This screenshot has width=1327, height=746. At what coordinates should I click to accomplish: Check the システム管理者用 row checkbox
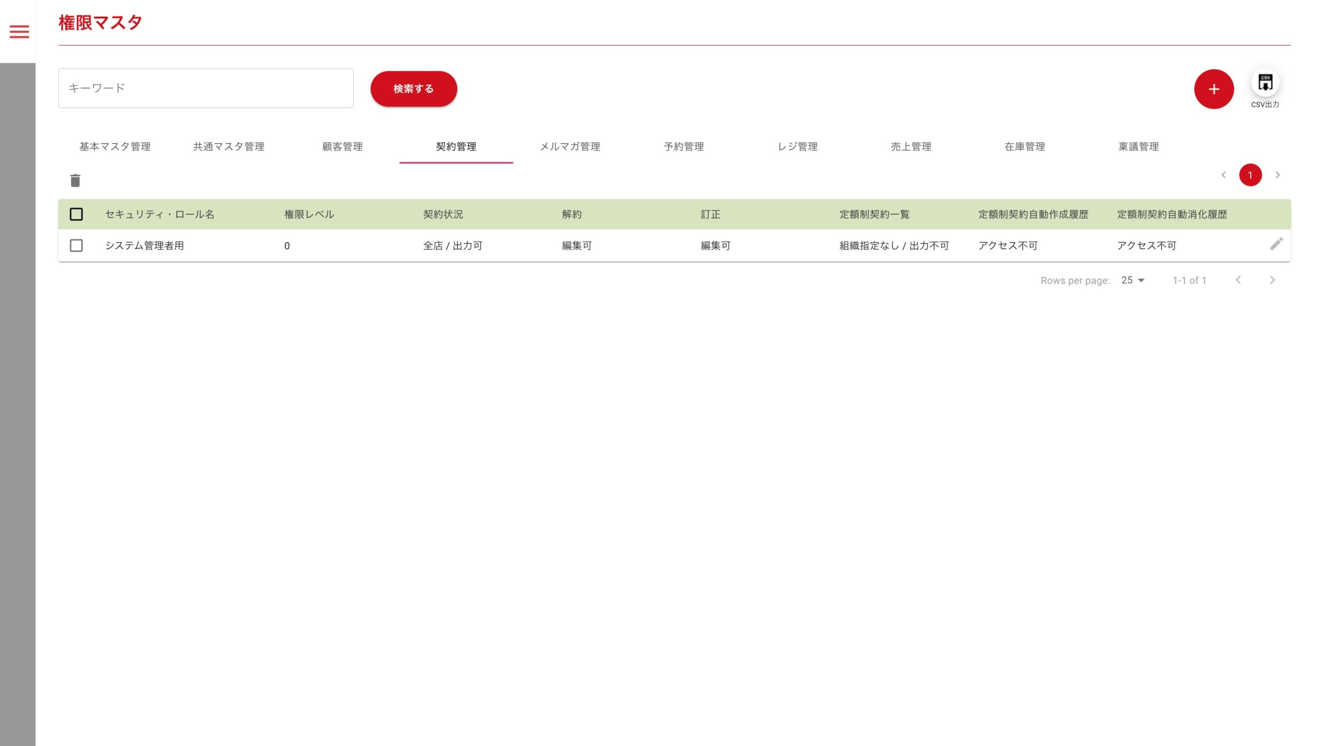coord(76,245)
